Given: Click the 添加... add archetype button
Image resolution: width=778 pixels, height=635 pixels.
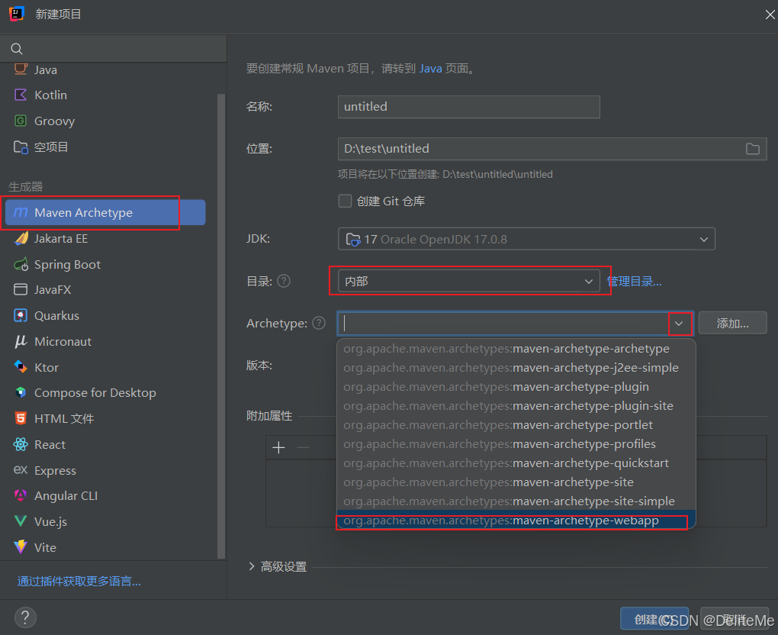Looking at the screenshot, I should (x=732, y=323).
